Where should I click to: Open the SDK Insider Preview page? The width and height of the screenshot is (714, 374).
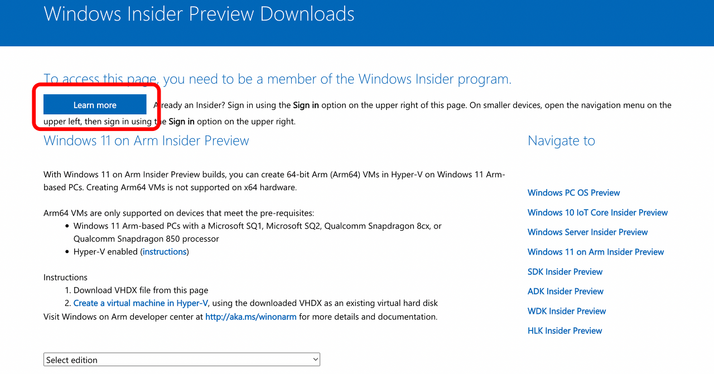565,271
